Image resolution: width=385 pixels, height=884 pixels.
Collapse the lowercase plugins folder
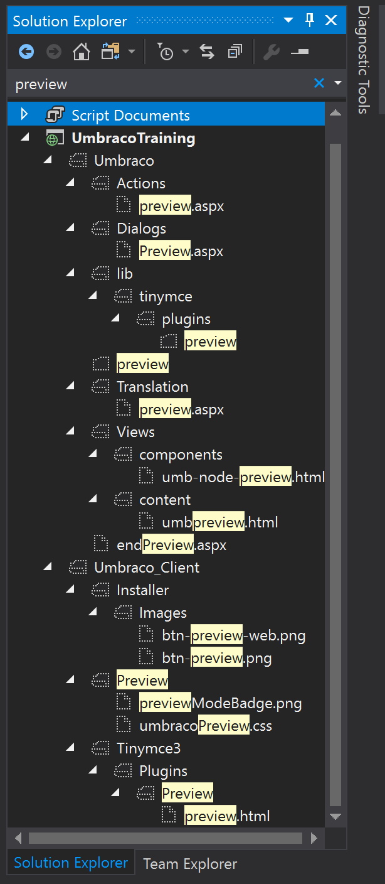[115, 319]
